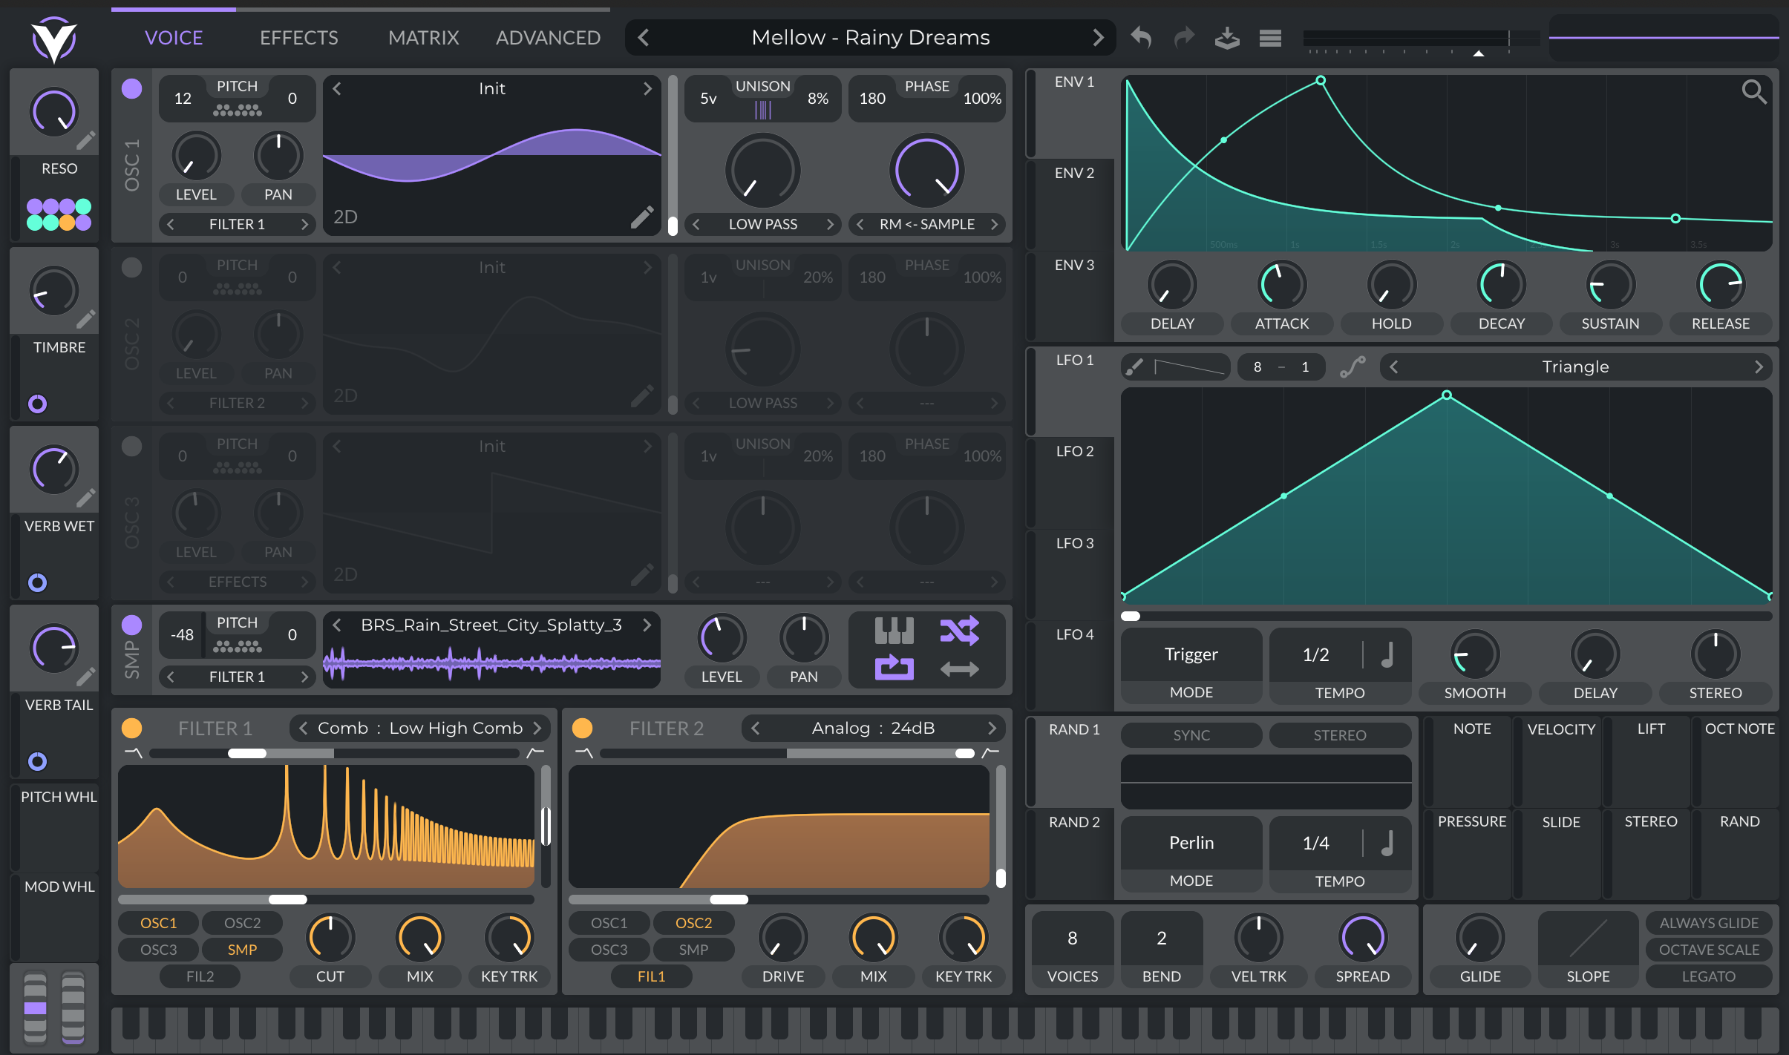Enable oscillator 2 power toggle

[x=131, y=268]
